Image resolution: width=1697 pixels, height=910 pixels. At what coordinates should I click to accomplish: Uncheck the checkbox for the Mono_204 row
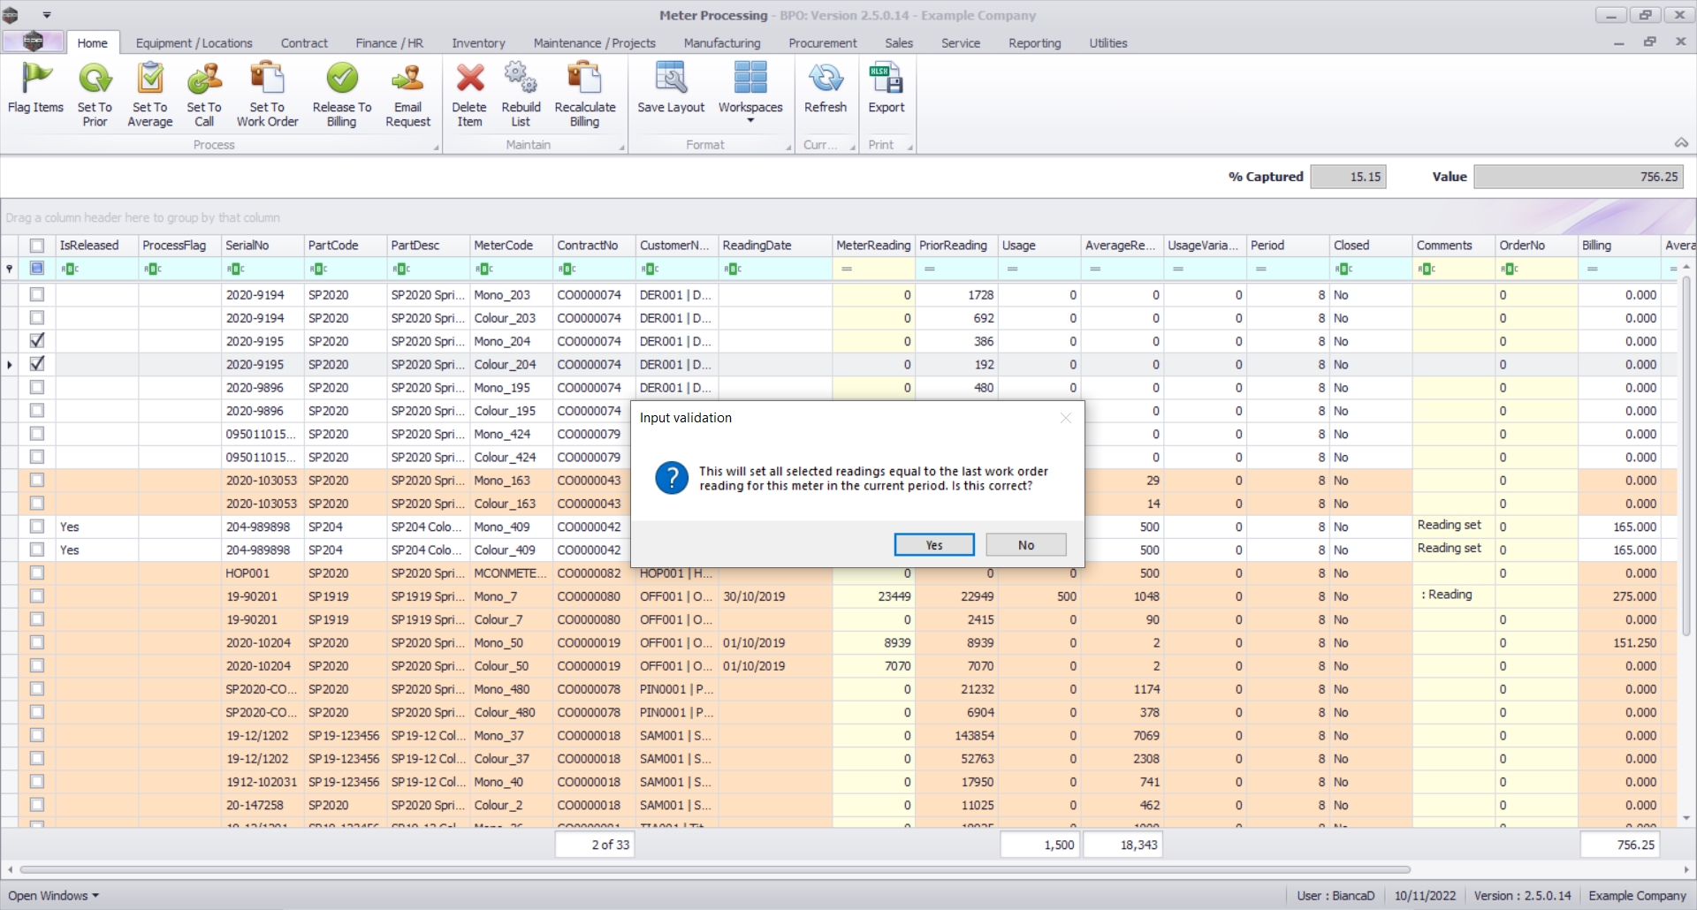[x=37, y=341]
